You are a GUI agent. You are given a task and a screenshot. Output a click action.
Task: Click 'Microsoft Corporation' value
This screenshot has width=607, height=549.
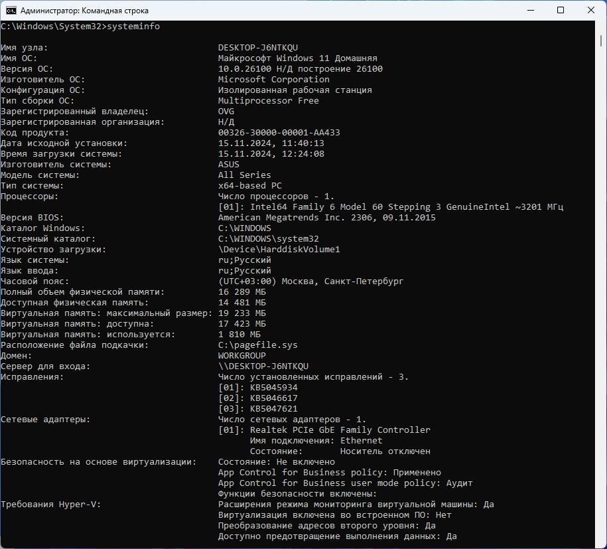274,80
